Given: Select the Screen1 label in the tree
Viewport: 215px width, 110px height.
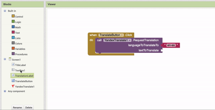Looking at the screenshot, I should (16, 60).
